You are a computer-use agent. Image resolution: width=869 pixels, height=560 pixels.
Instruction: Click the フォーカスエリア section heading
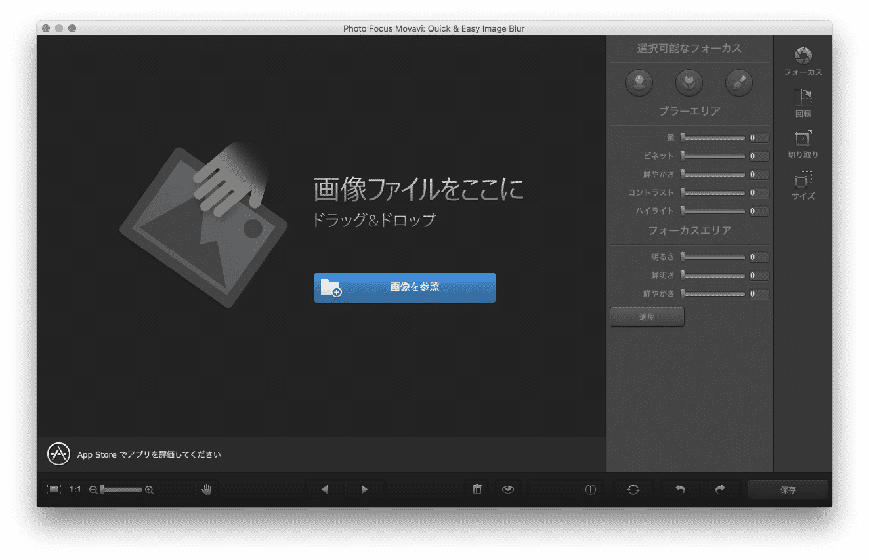point(690,230)
